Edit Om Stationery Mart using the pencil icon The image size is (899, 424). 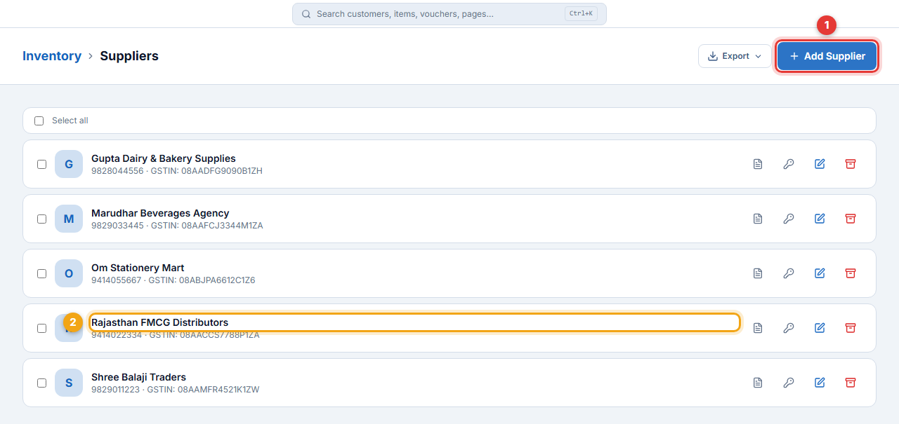coord(820,273)
